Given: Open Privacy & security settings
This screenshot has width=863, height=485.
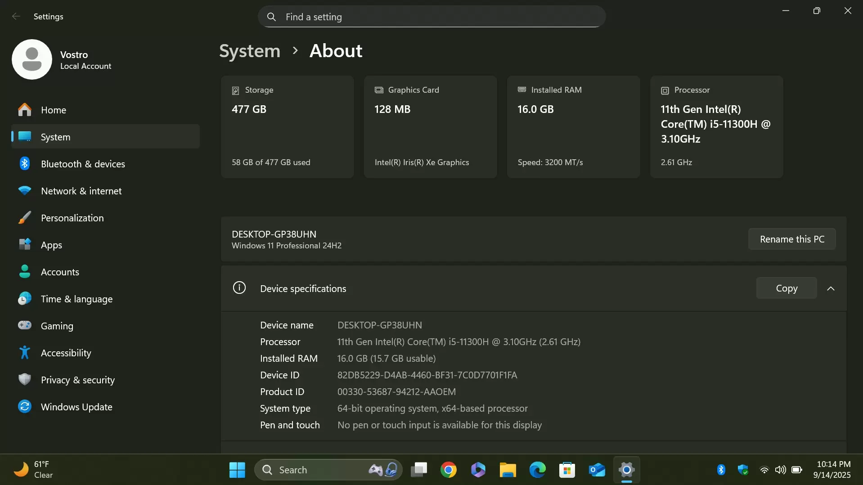Looking at the screenshot, I should click(x=77, y=380).
